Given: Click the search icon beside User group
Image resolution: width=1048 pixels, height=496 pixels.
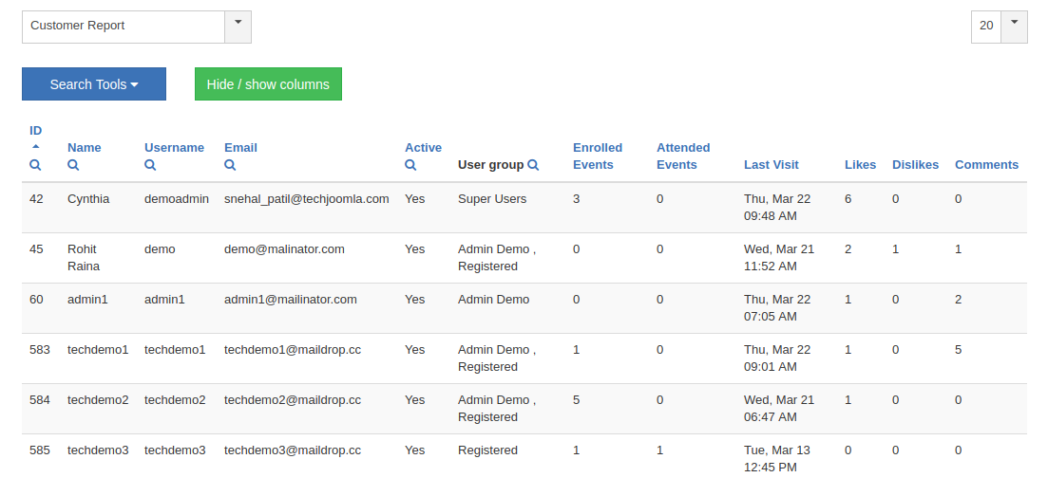Looking at the screenshot, I should (x=533, y=165).
